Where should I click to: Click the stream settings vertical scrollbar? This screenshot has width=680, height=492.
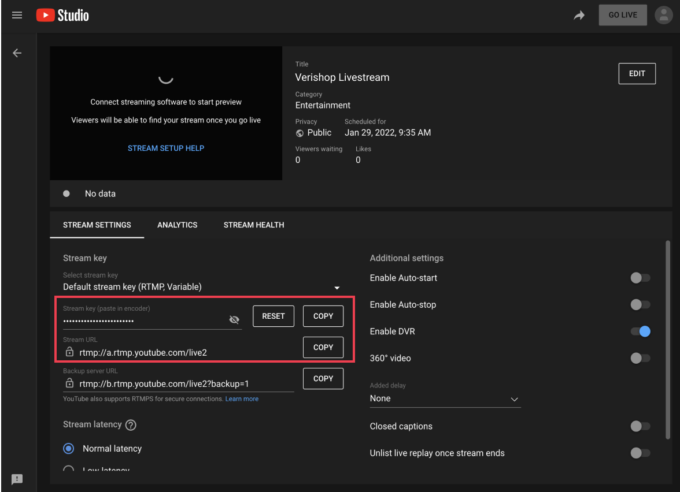tap(668, 340)
